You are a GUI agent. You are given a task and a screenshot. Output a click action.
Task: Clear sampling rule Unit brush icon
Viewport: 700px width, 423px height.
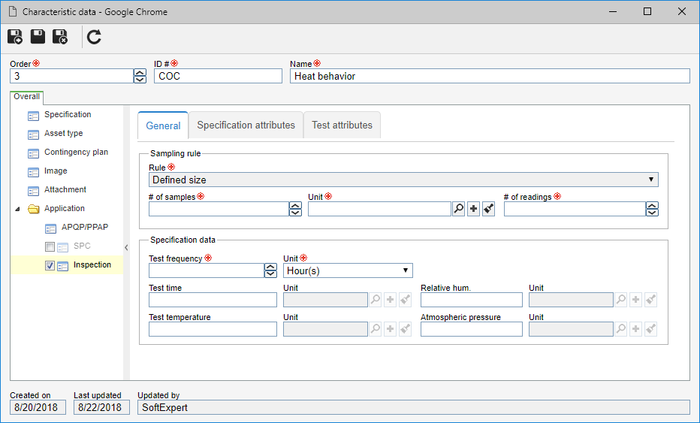pyautogui.click(x=488, y=209)
